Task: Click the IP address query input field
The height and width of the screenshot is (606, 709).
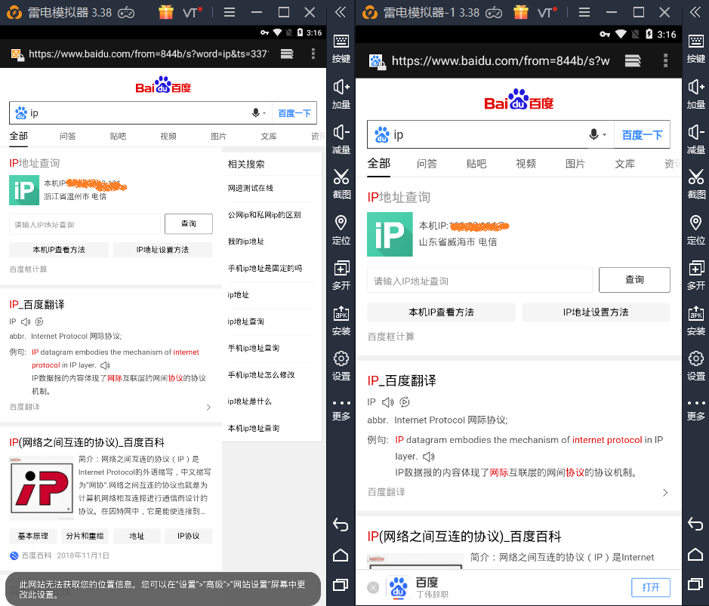Action: (479, 280)
